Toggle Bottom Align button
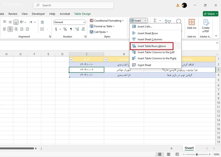The width and height of the screenshot is (221, 157). pyautogui.click(x=16, y=22)
